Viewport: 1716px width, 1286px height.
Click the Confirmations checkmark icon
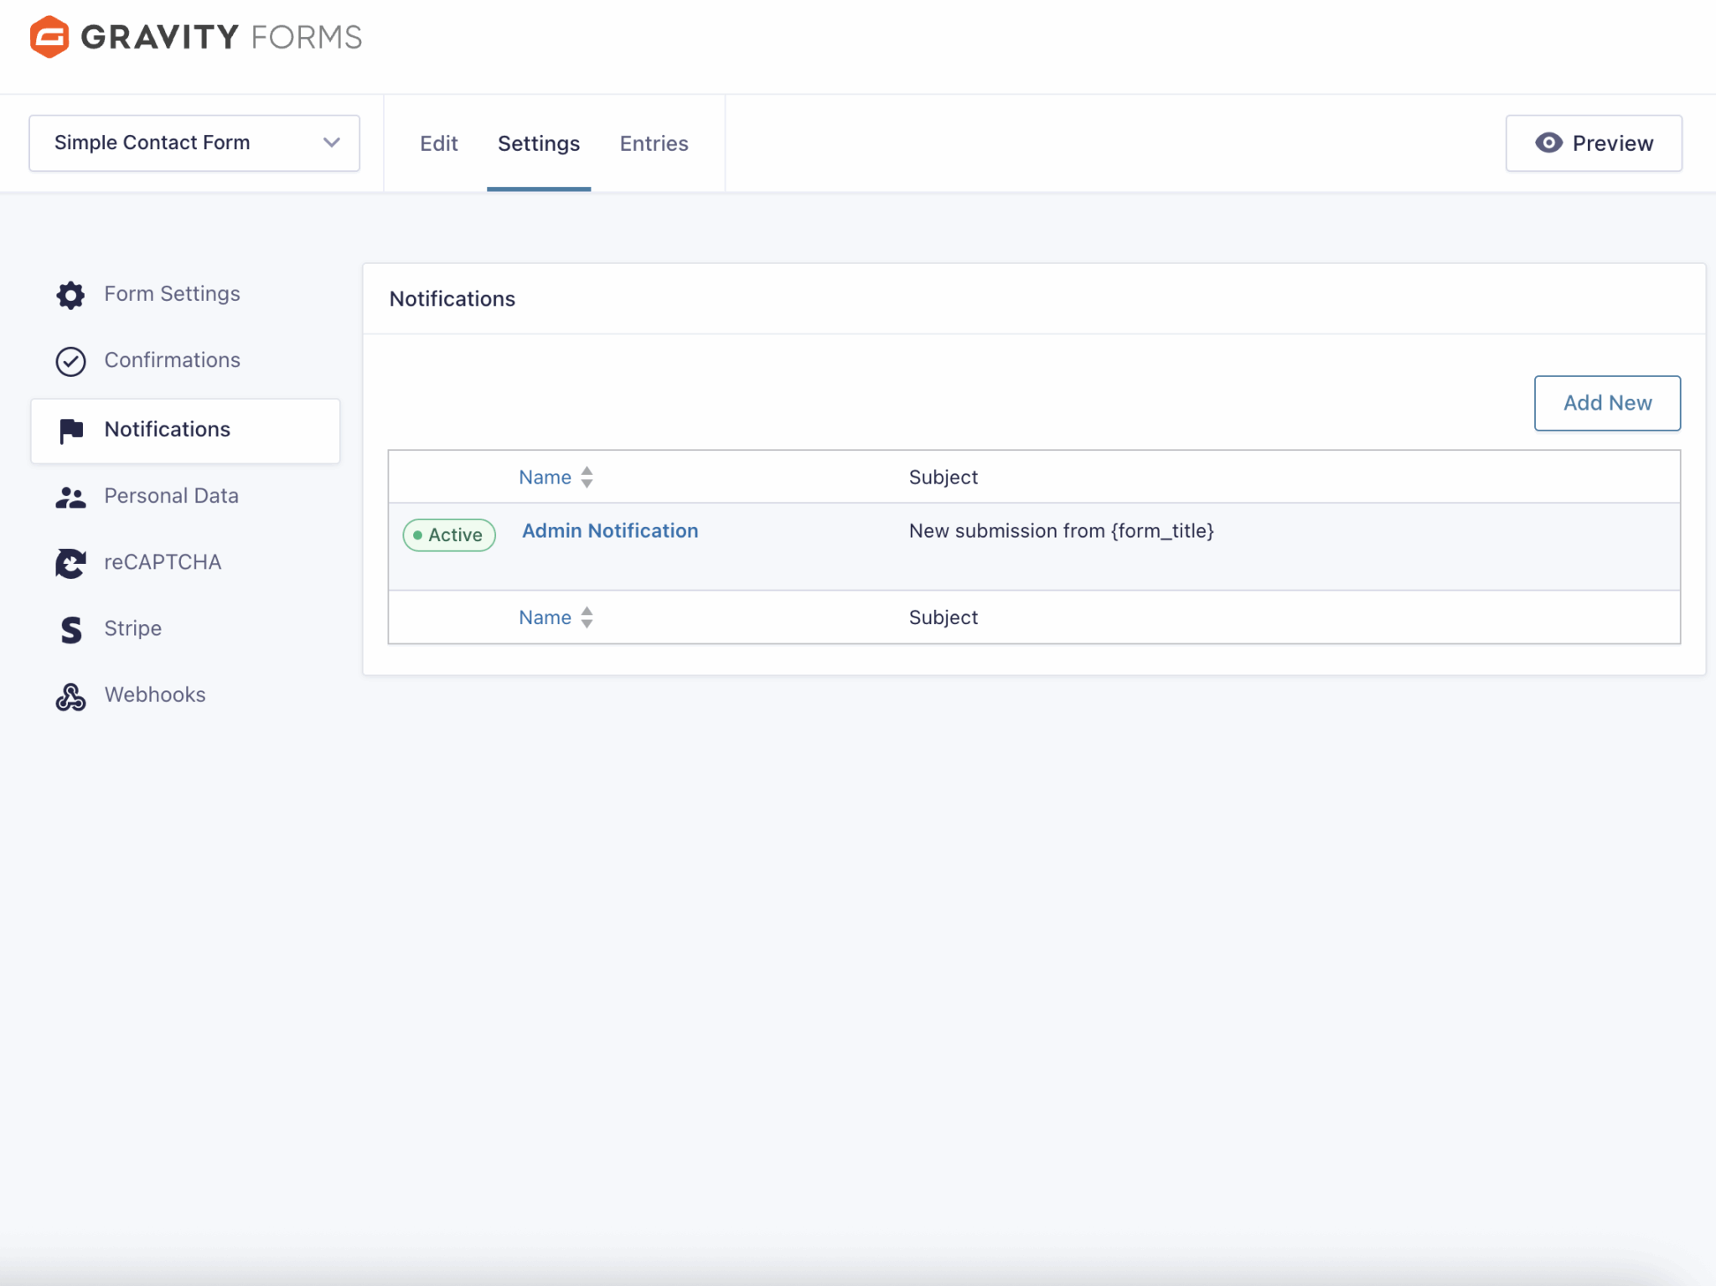[70, 361]
